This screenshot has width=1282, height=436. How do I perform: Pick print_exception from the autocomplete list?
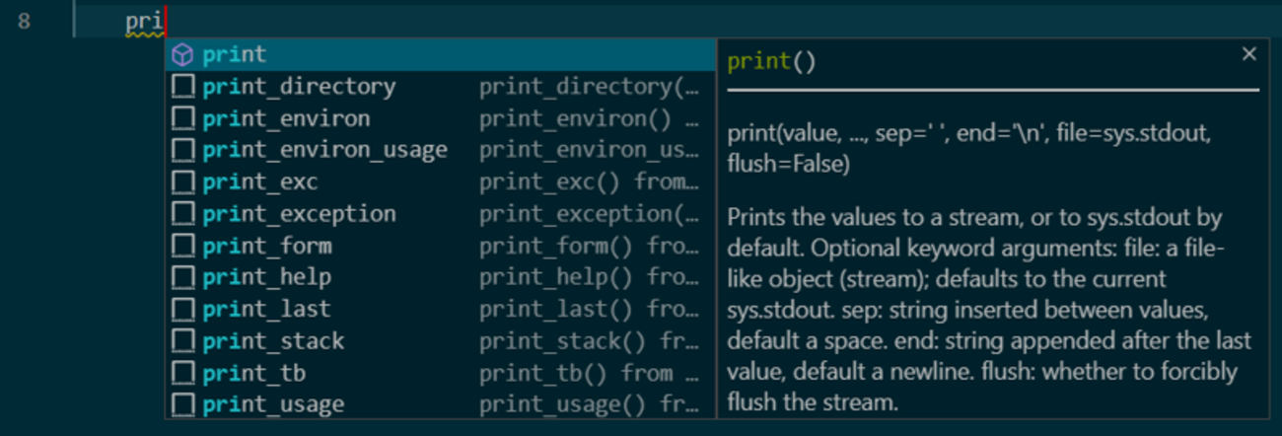(299, 214)
